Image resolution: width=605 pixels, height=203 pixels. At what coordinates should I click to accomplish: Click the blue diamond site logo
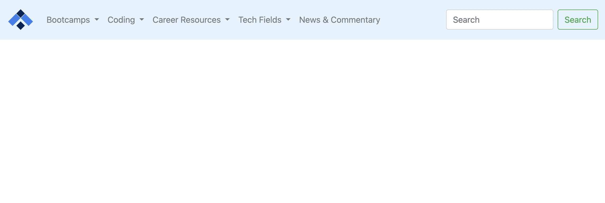click(x=21, y=20)
